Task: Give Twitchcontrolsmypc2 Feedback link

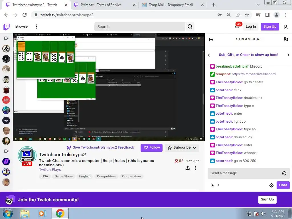Action: coord(100,147)
